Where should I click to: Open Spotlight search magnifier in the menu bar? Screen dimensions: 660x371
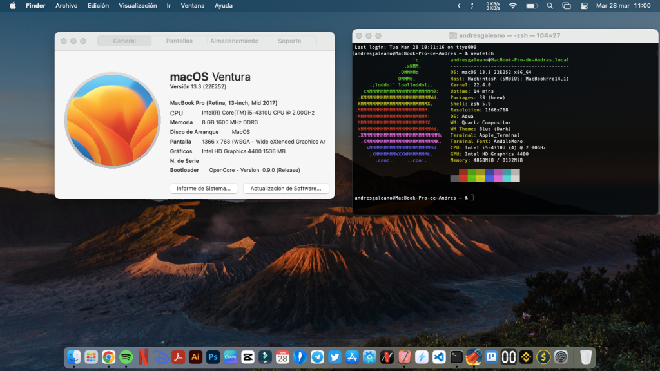pyautogui.click(x=550, y=6)
